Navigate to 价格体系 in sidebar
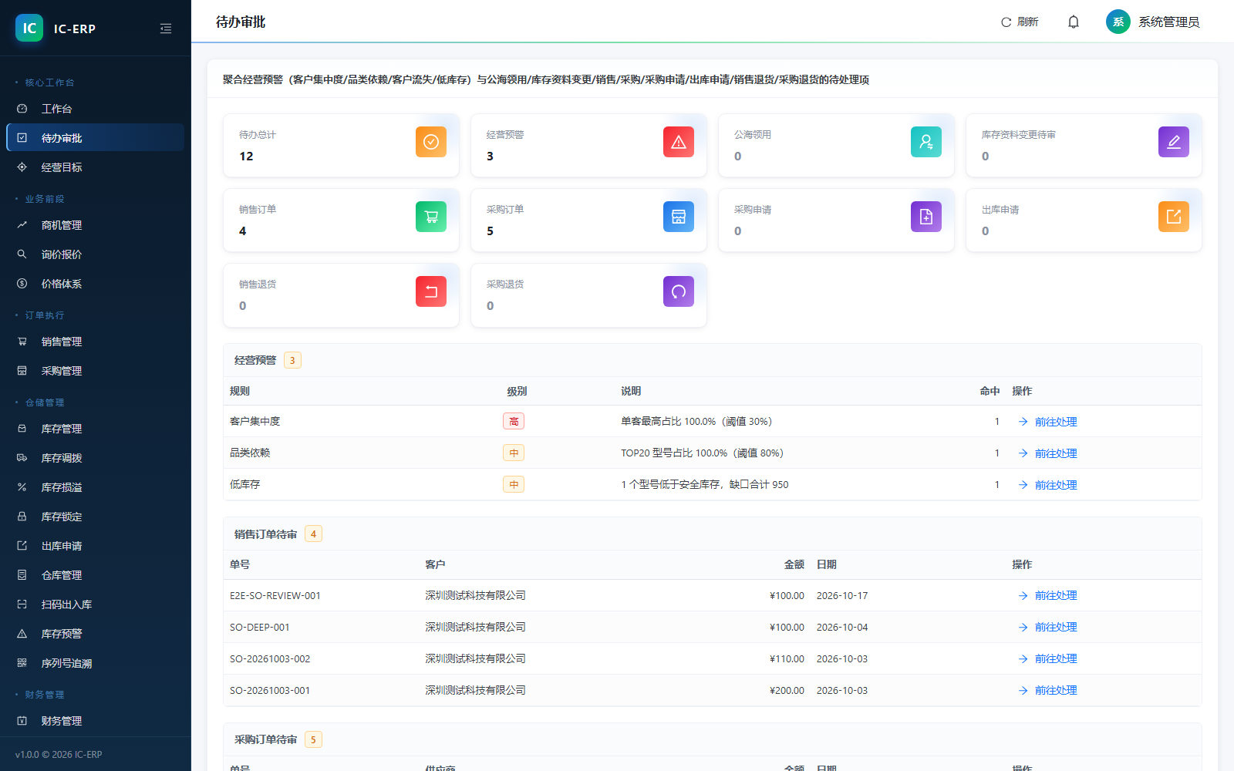The height and width of the screenshot is (771, 1234). (x=96, y=284)
